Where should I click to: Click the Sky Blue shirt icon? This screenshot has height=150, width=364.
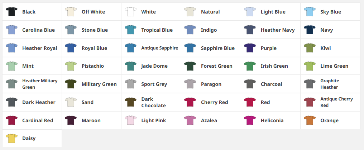[x=310, y=11]
